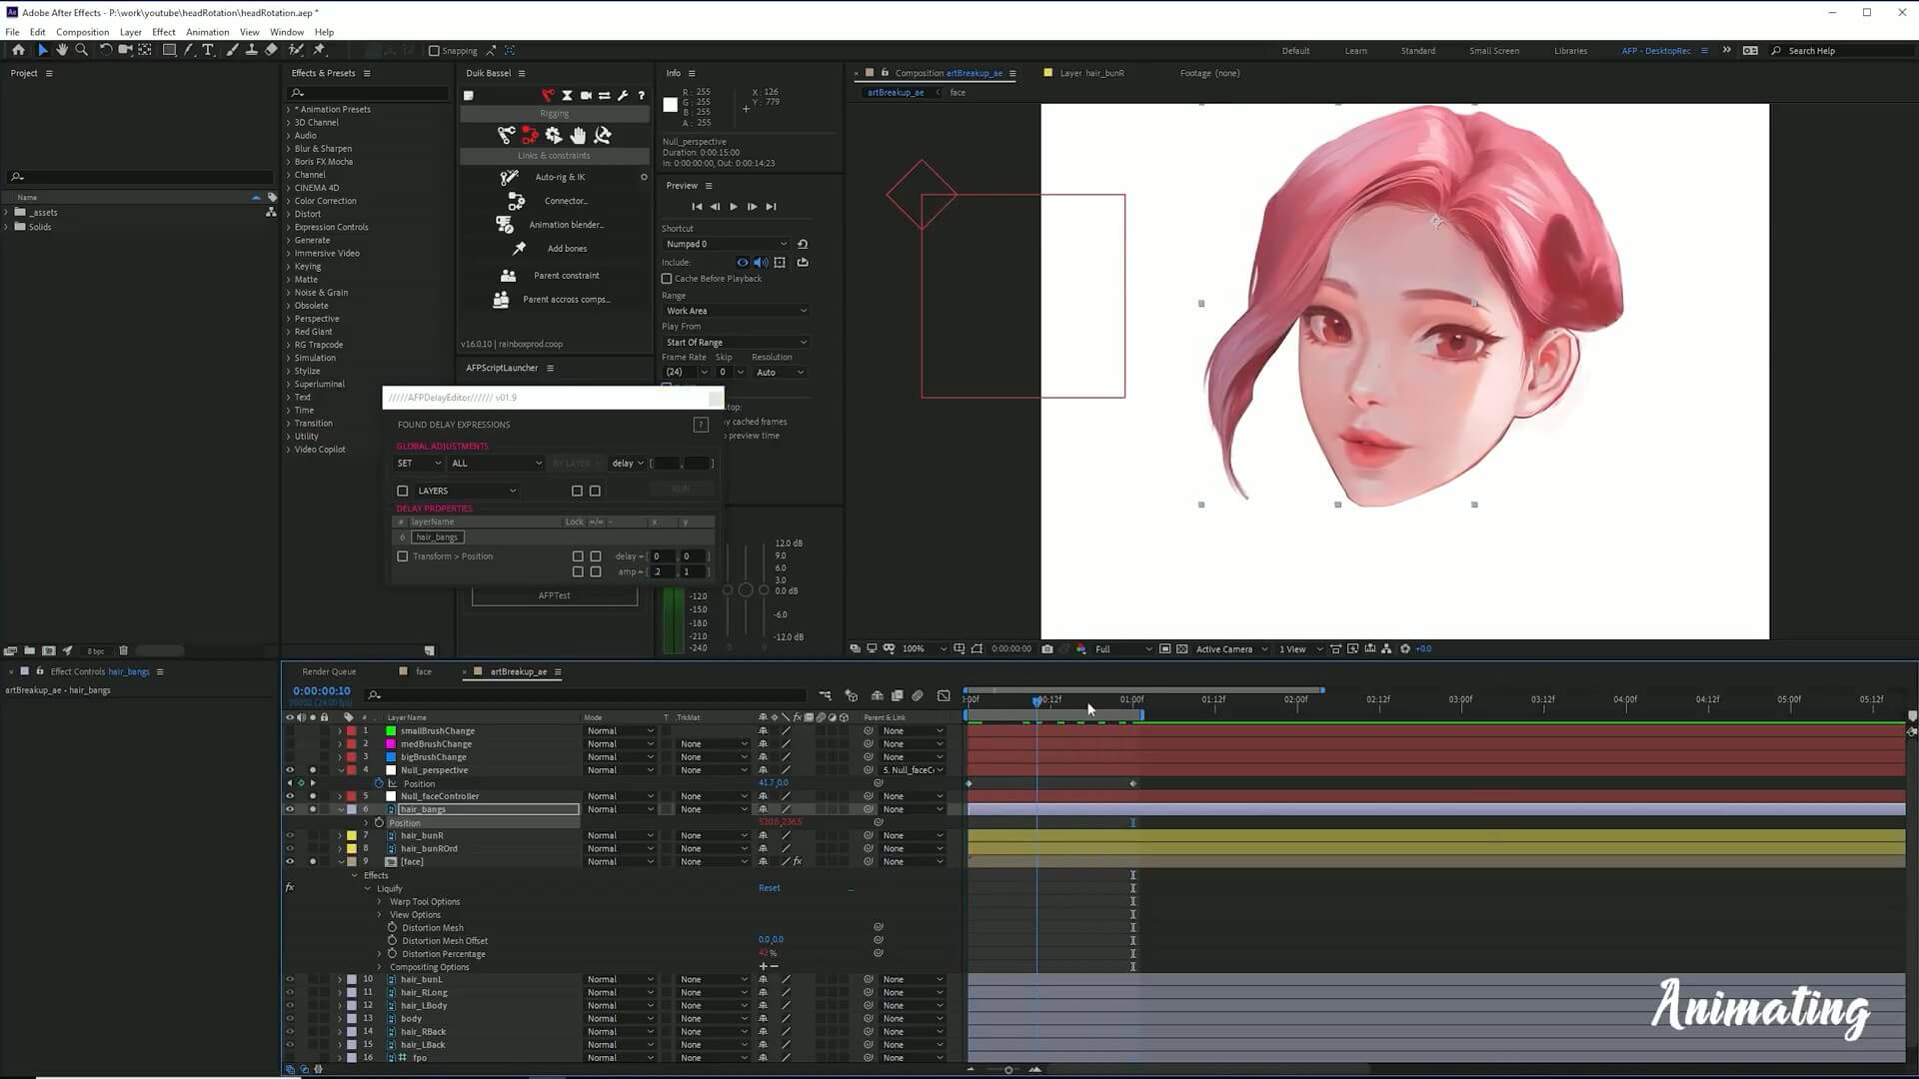Switch to the face timeline tab
Image resolution: width=1919 pixels, height=1079 pixels.
point(424,672)
